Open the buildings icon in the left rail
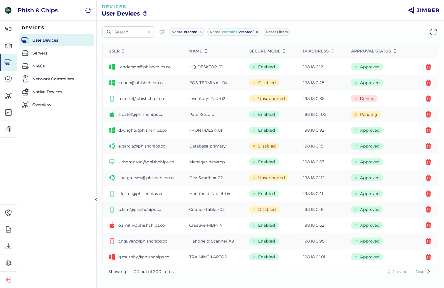The width and height of the screenshot is (444, 288). 8,45
